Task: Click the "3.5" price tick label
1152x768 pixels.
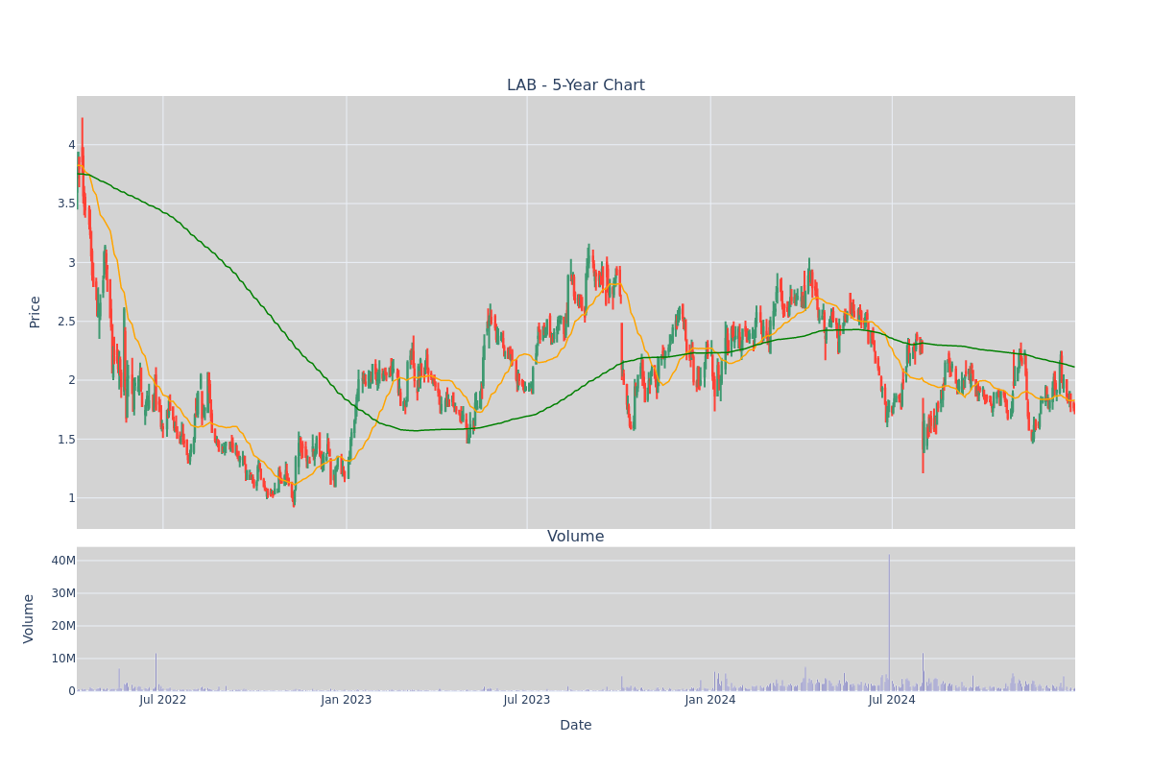Action: [x=64, y=204]
